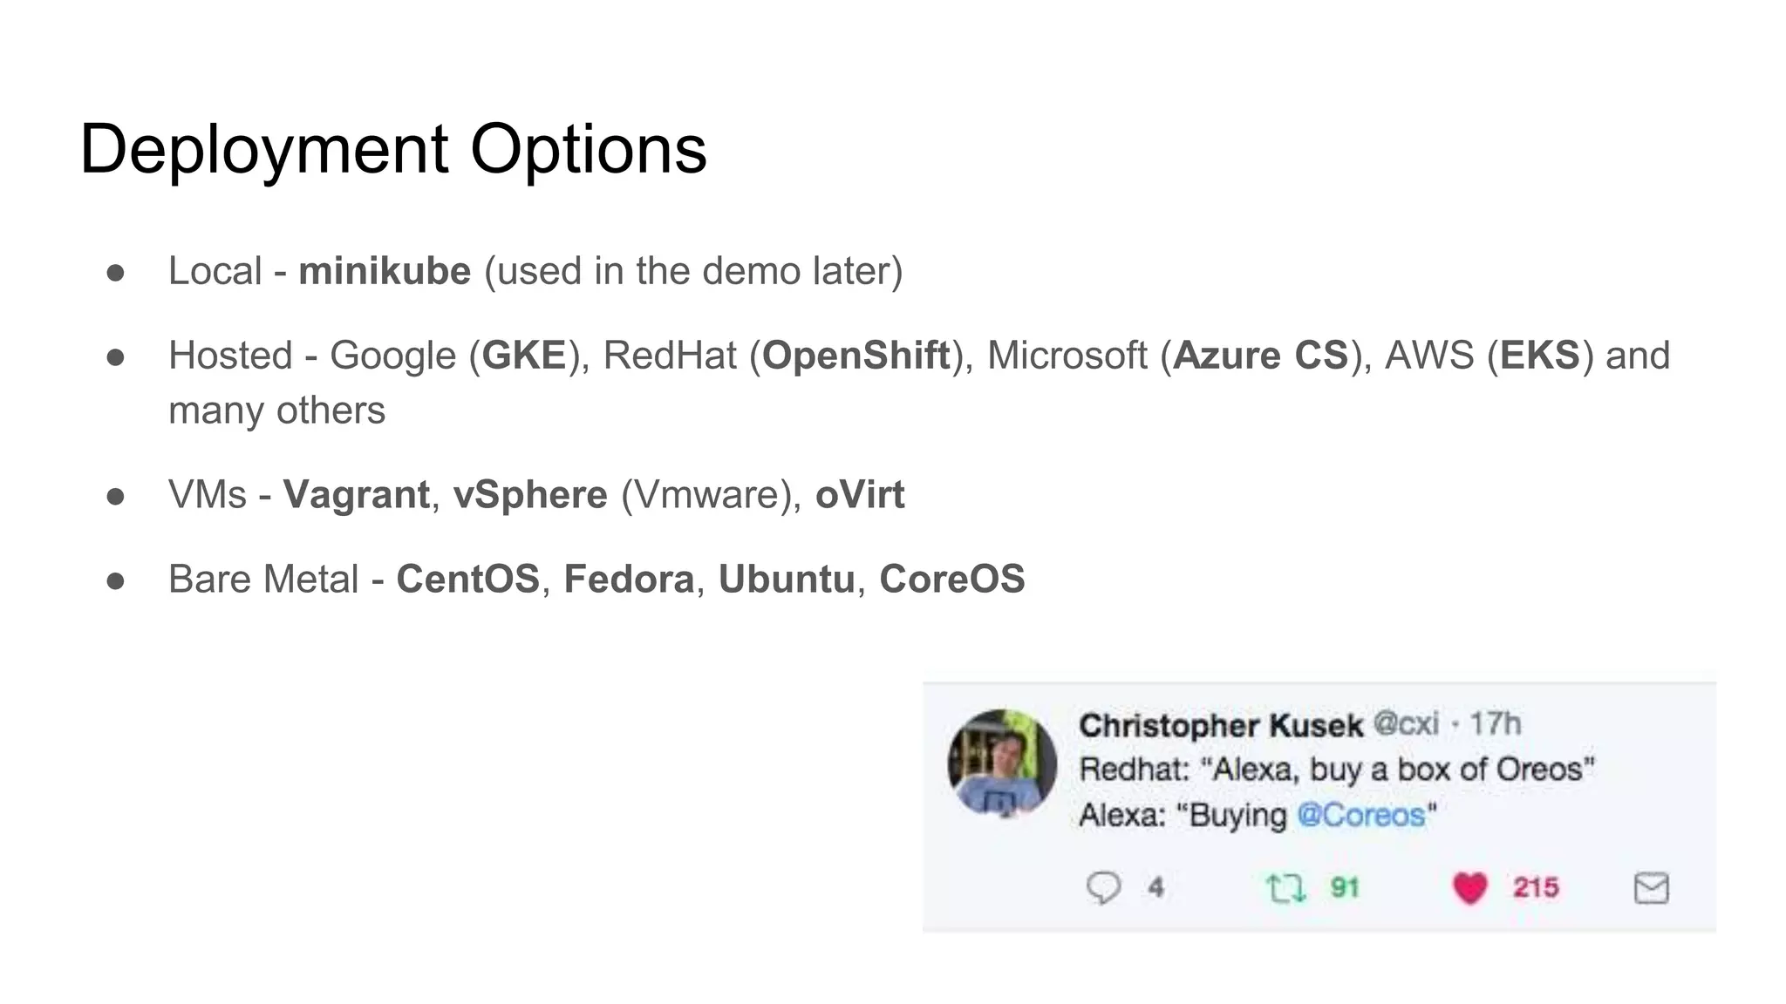Image resolution: width=1786 pixels, height=1004 pixels.
Task: Click the 4 replies count
Action: 1155,888
